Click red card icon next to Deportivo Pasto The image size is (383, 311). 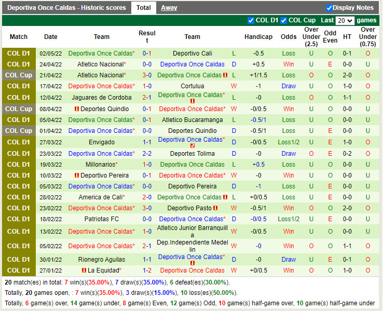(x=215, y=208)
